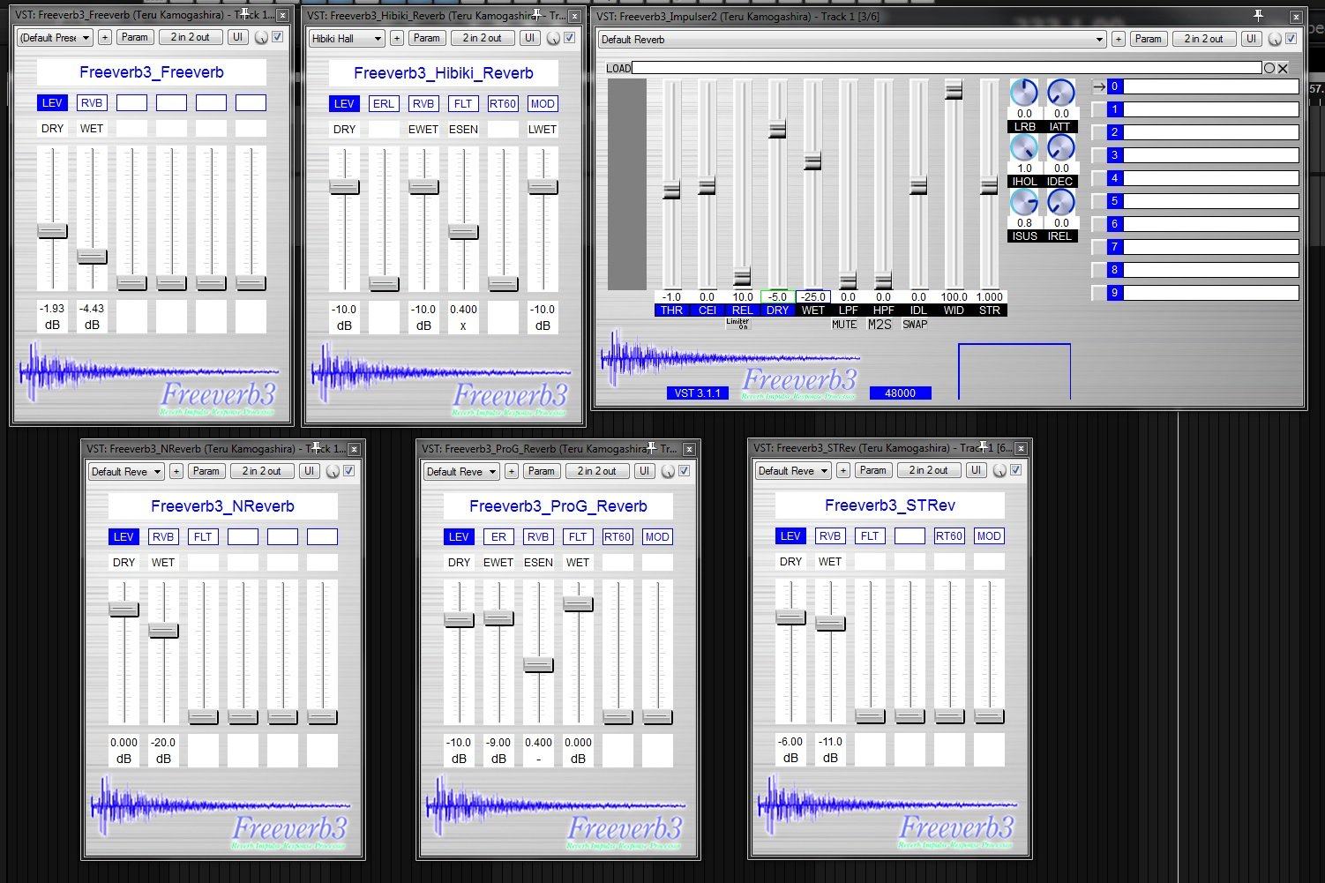
Task: Toggle SWAP in the Impulser2 window
Action: coord(915,325)
